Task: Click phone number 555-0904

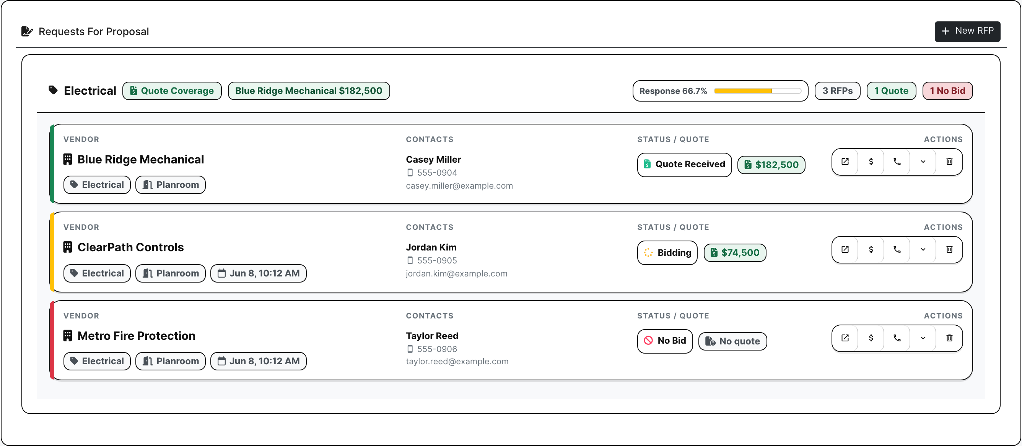Action: (437, 173)
